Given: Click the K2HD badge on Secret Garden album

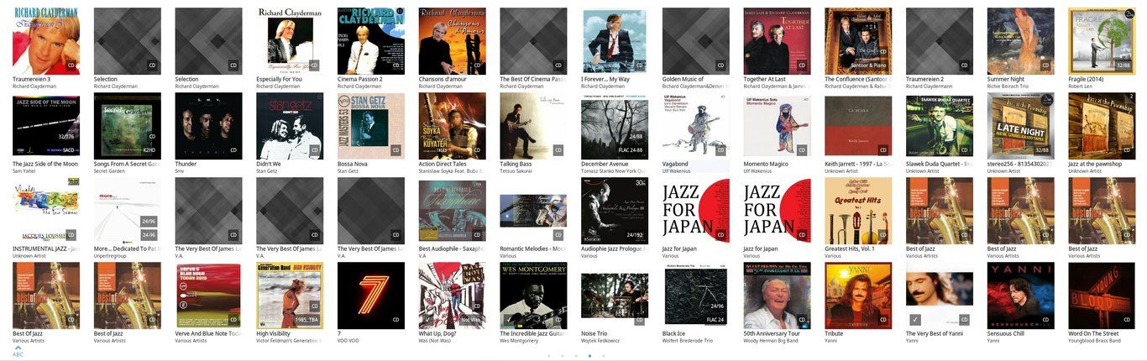Looking at the screenshot, I should point(149,149).
